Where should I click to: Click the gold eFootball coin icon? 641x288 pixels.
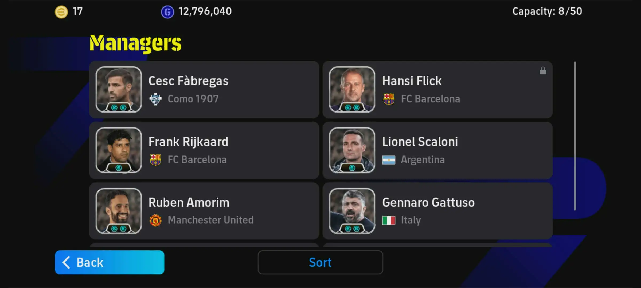[x=61, y=12]
